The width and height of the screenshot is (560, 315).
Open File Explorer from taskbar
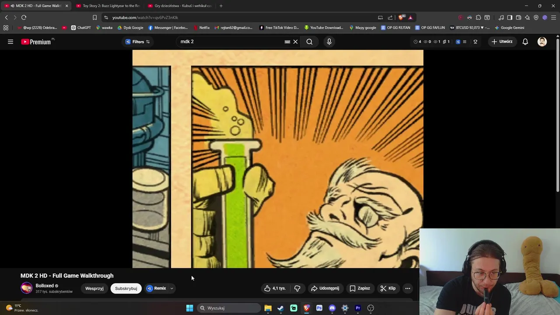268,308
